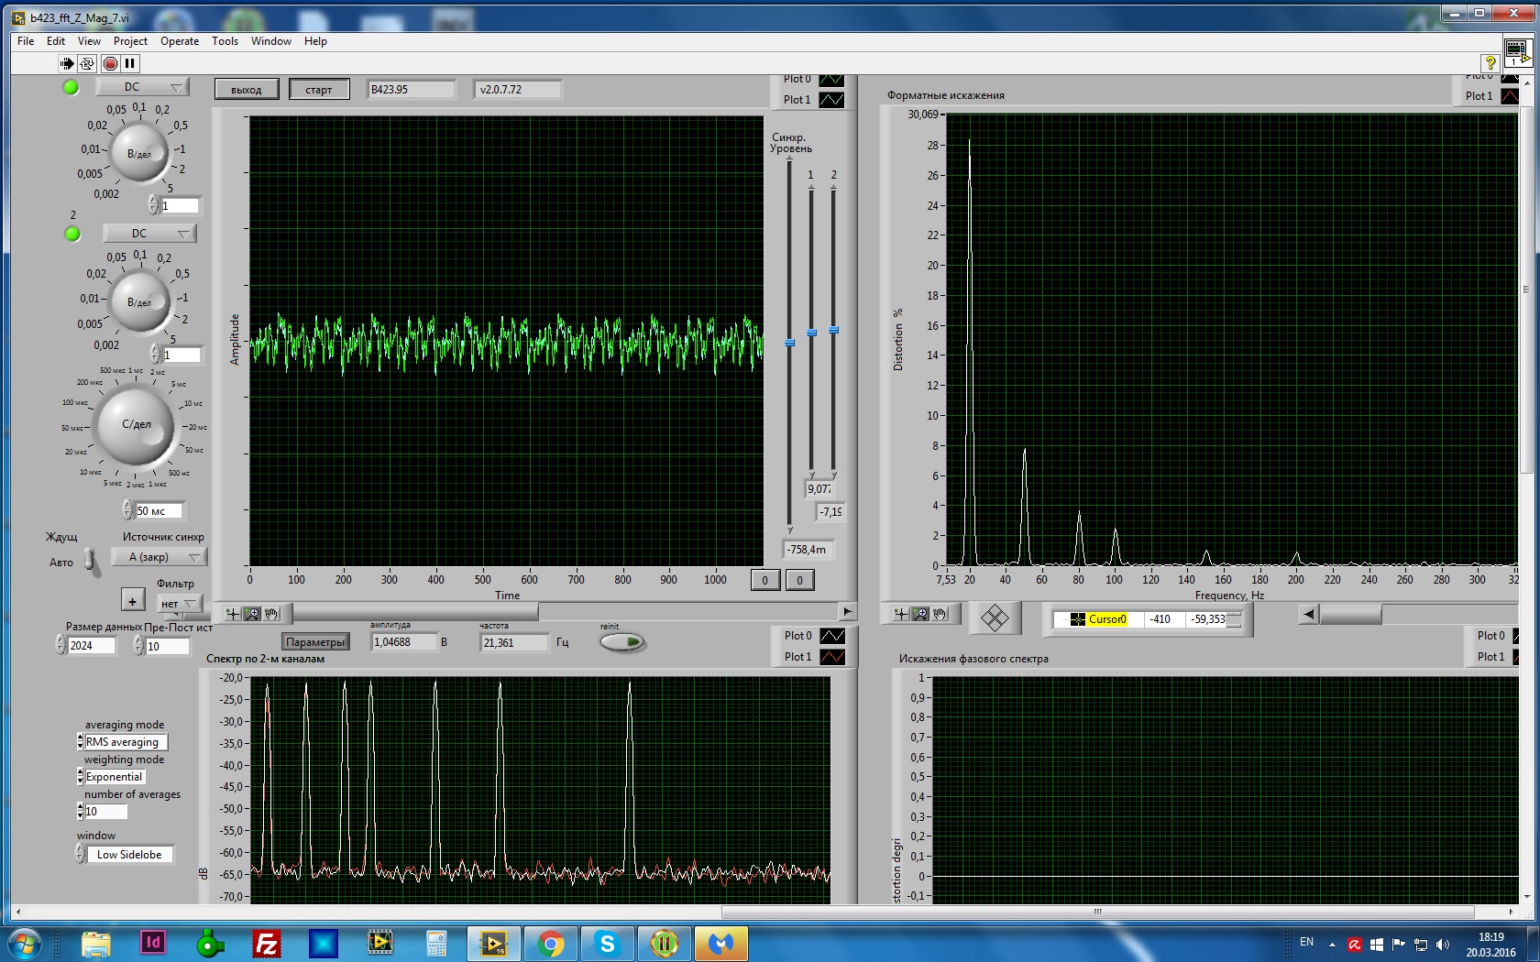Click the Plot 0 legend icon of the spectrum graph
The width and height of the screenshot is (1540, 962).
(x=831, y=636)
